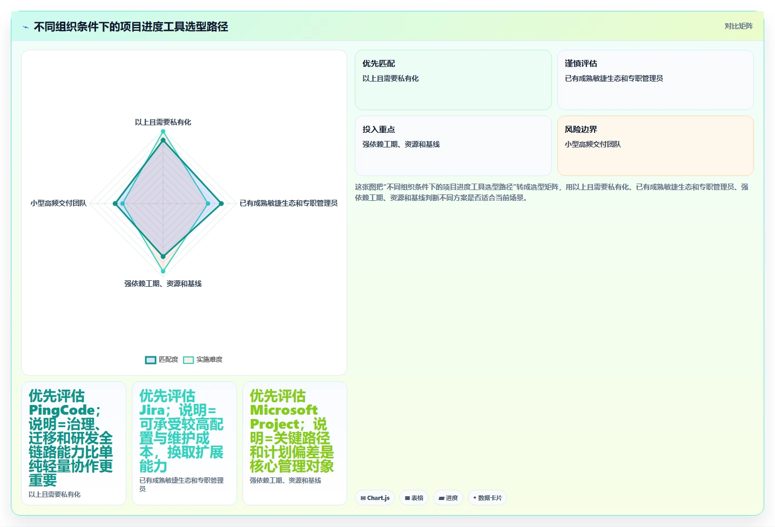Click the summary paragraph starting 这张图把
The height and width of the screenshot is (527, 775).
pos(551,192)
